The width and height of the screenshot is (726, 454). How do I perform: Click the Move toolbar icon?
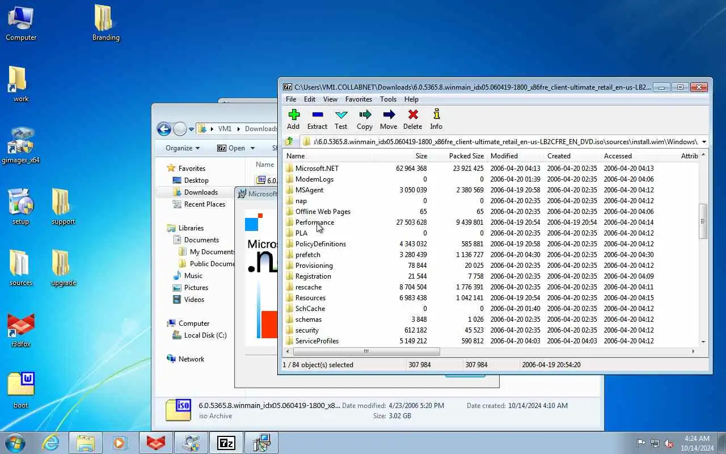tap(389, 119)
